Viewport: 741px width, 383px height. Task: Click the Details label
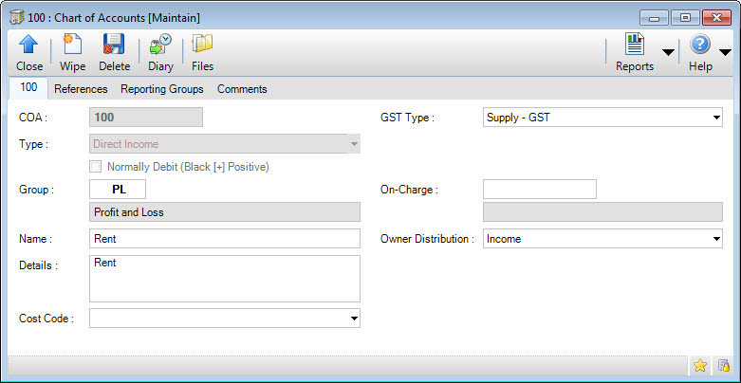tap(38, 265)
